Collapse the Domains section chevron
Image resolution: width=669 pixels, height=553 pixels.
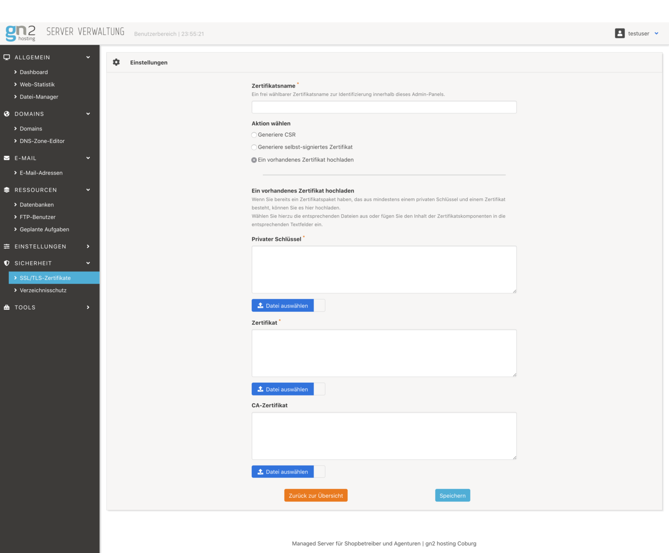pyautogui.click(x=88, y=114)
